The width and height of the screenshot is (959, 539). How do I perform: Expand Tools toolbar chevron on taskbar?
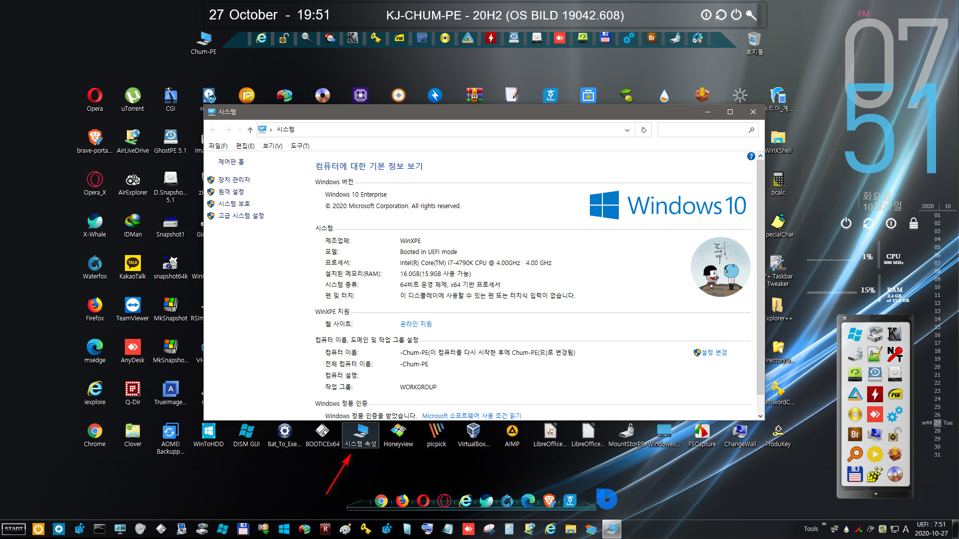point(824,524)
